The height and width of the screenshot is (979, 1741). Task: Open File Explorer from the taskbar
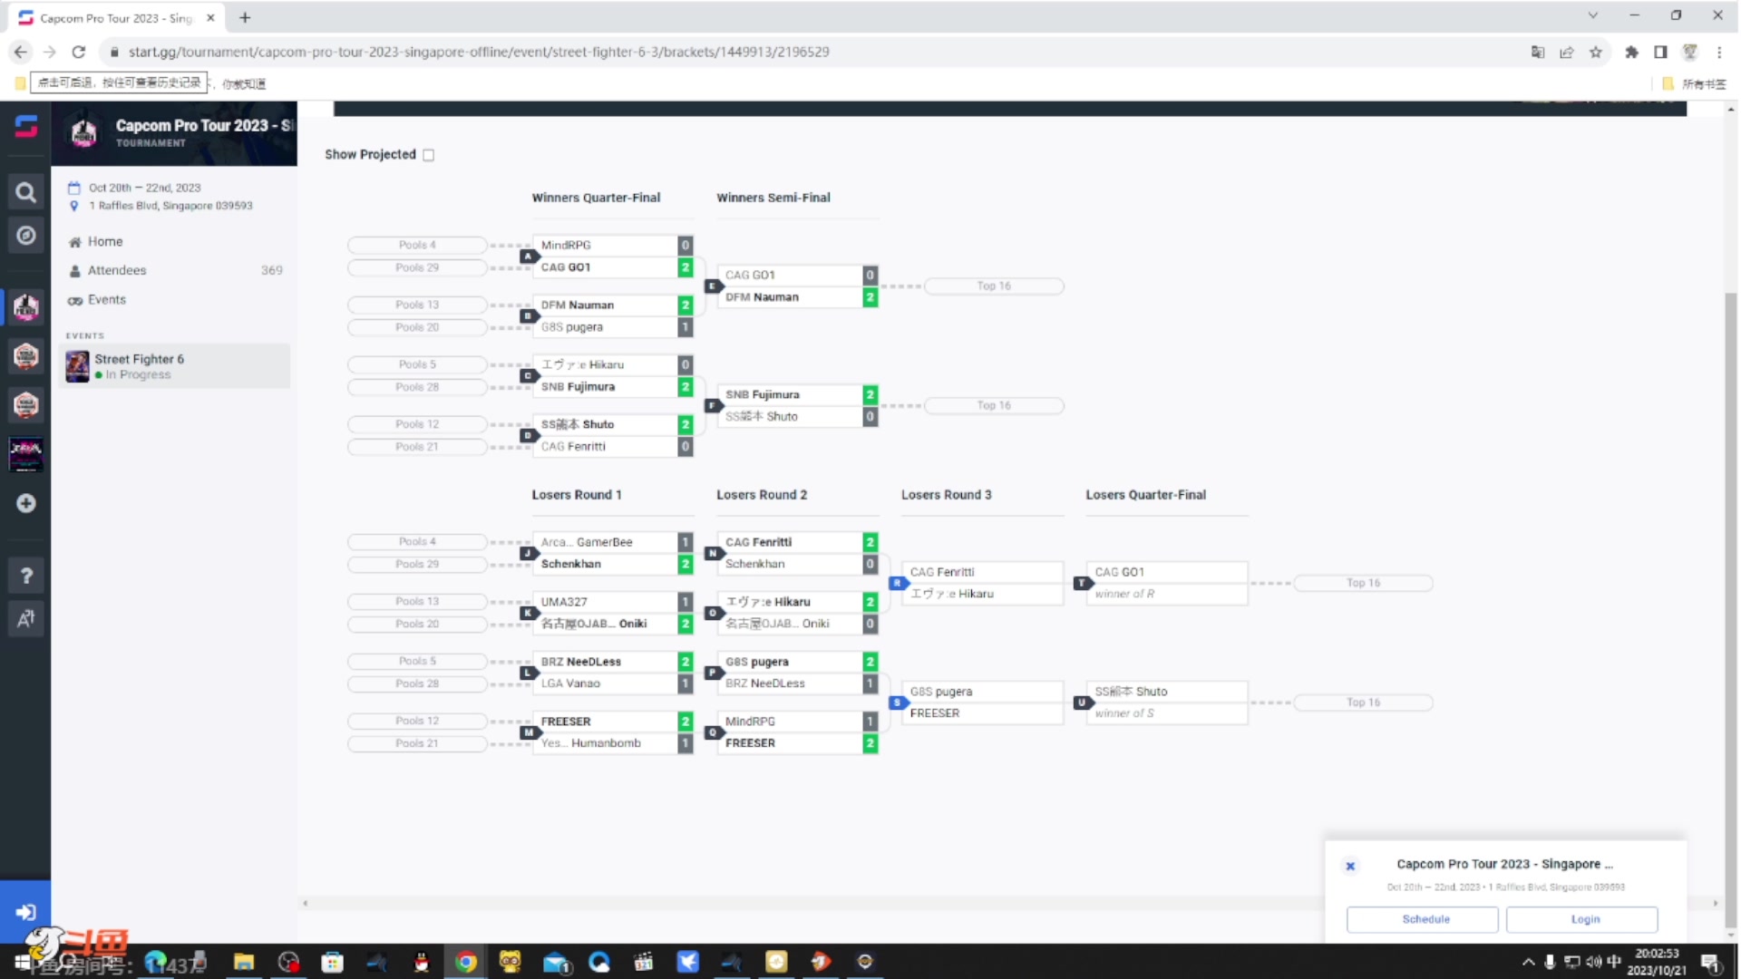[244, 962]
